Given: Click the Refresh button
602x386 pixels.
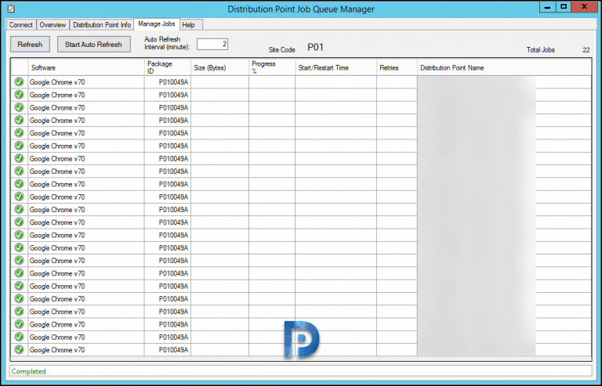Looking at the screenshot, I should [x=30, y=45].
